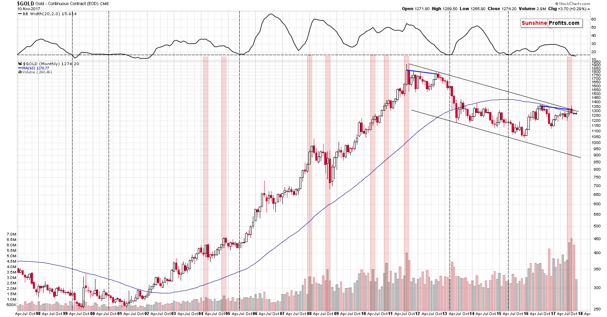607x317 pixels.
Task: Click the candlestick icon before $GOLD (Monthly)
Action: pyautogui.click(x=20, y=64)
